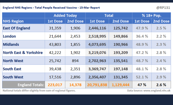Screen dimensions: 173x105
Task: Click North West added 1st dose 25,742
Action: [55, 61]
